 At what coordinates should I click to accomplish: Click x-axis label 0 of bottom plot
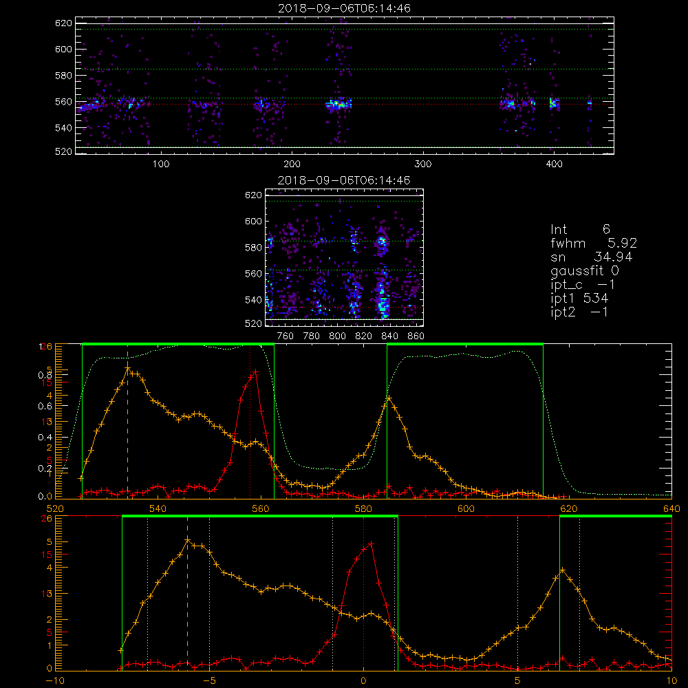tap(363, 681)
